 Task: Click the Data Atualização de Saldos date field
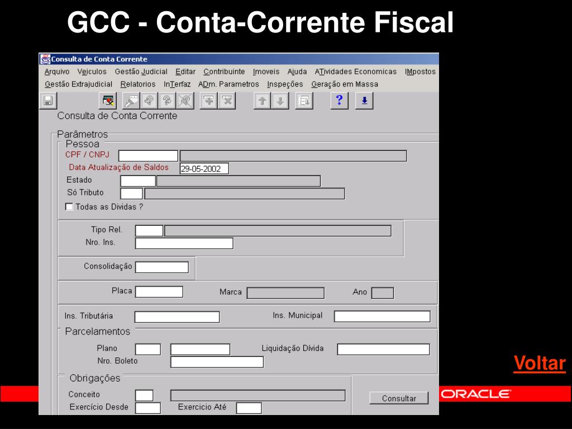tap(204, 169)
